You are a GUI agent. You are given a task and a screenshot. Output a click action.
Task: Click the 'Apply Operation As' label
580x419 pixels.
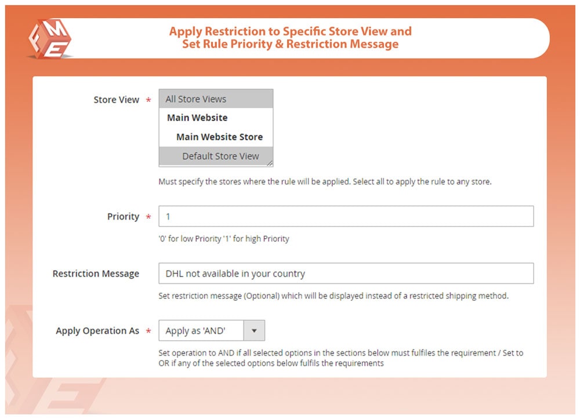97,331
